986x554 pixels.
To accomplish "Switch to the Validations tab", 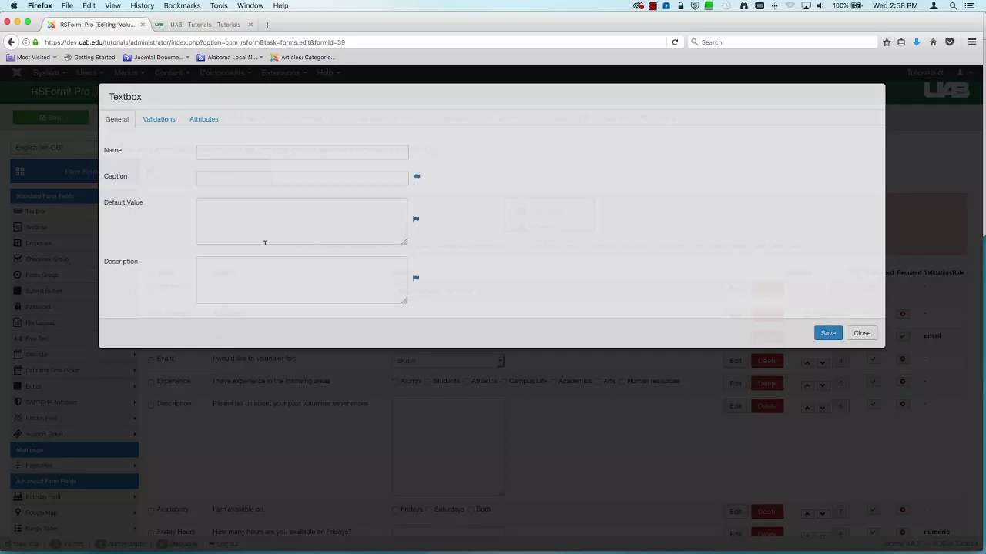I will 159,119.
